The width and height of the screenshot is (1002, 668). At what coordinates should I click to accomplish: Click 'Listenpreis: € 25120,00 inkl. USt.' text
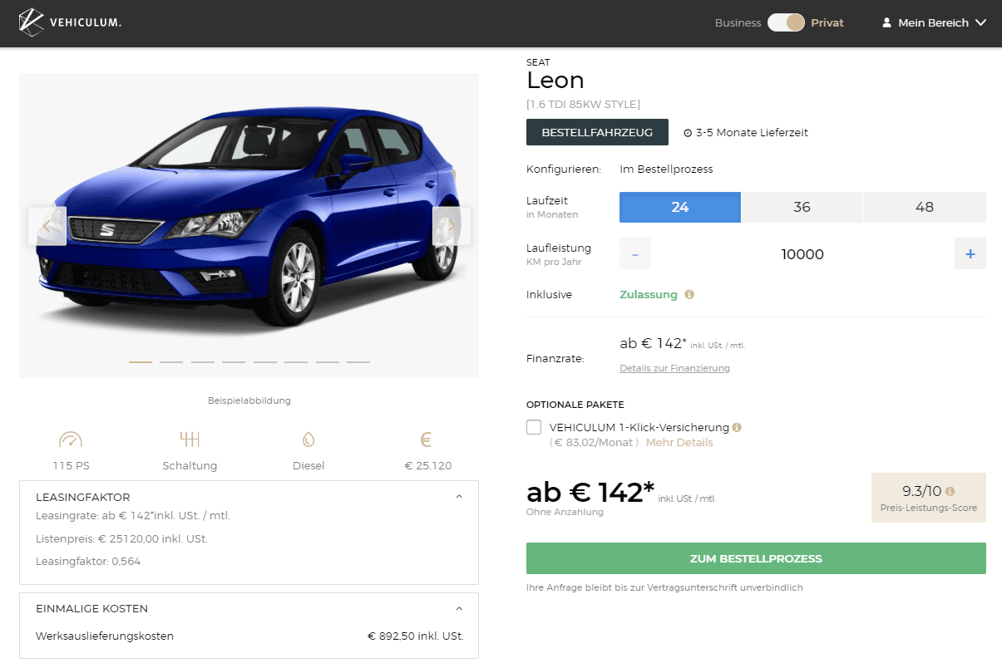(x=121, y=539)
